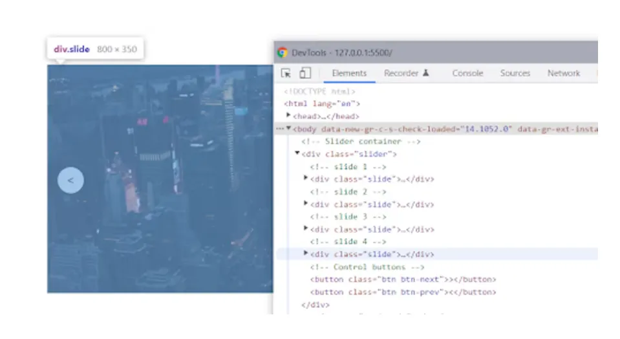Image resolution: width=620 pixels, height=339 pixels.
Task: Select the slide 2 comment line
Action: pos(348,192)
